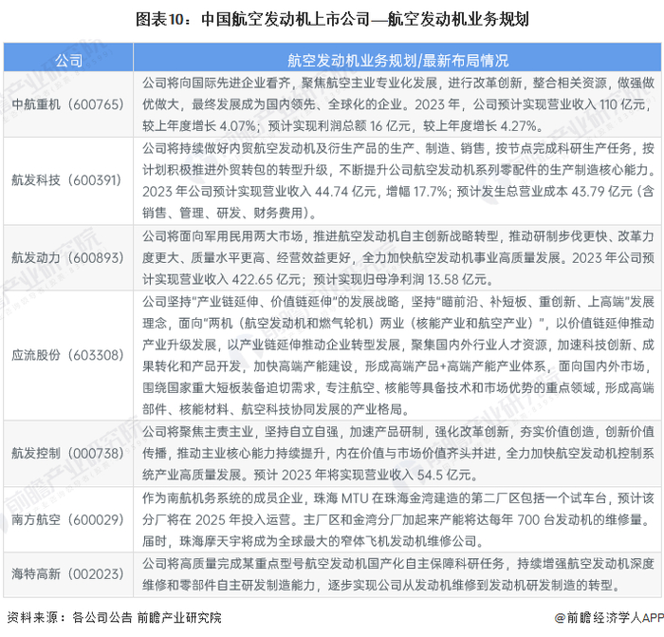The height and width of the screenshot is (637, 664).
Task: Click the 航发科技（600391）company cell
Action: pyautogui.click(x=68, y=180)
